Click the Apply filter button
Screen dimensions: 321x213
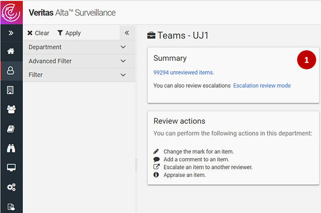tap(69, 33)
